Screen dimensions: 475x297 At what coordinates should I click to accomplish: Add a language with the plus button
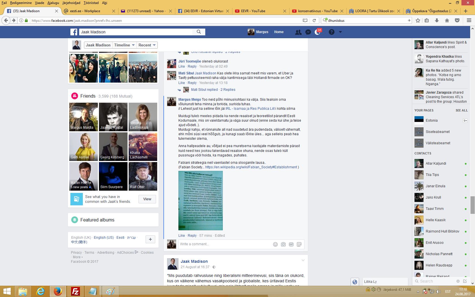150,239
